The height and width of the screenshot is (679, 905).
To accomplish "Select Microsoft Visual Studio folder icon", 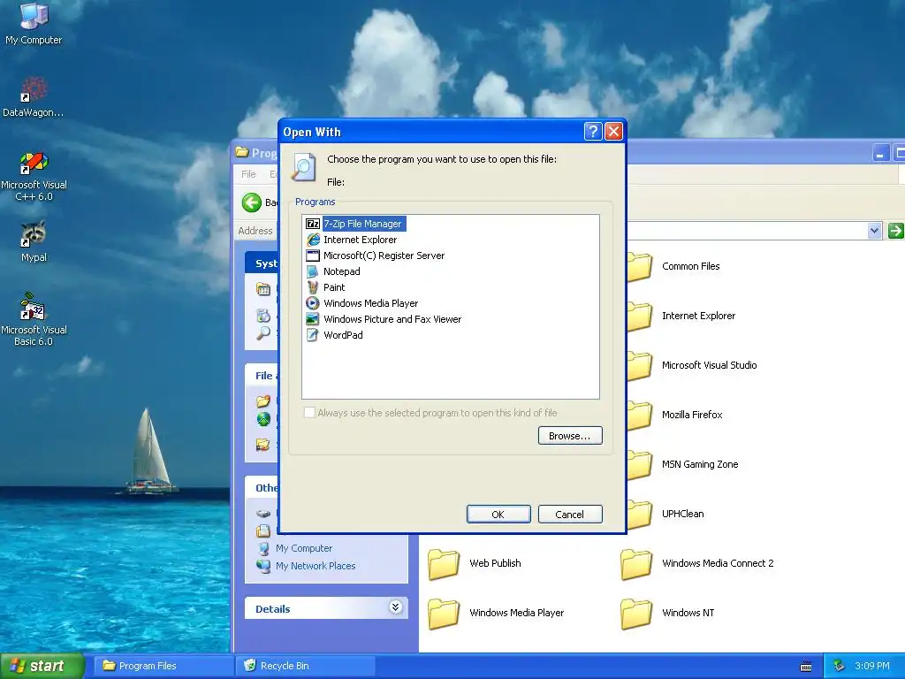I will click(640, 366).
